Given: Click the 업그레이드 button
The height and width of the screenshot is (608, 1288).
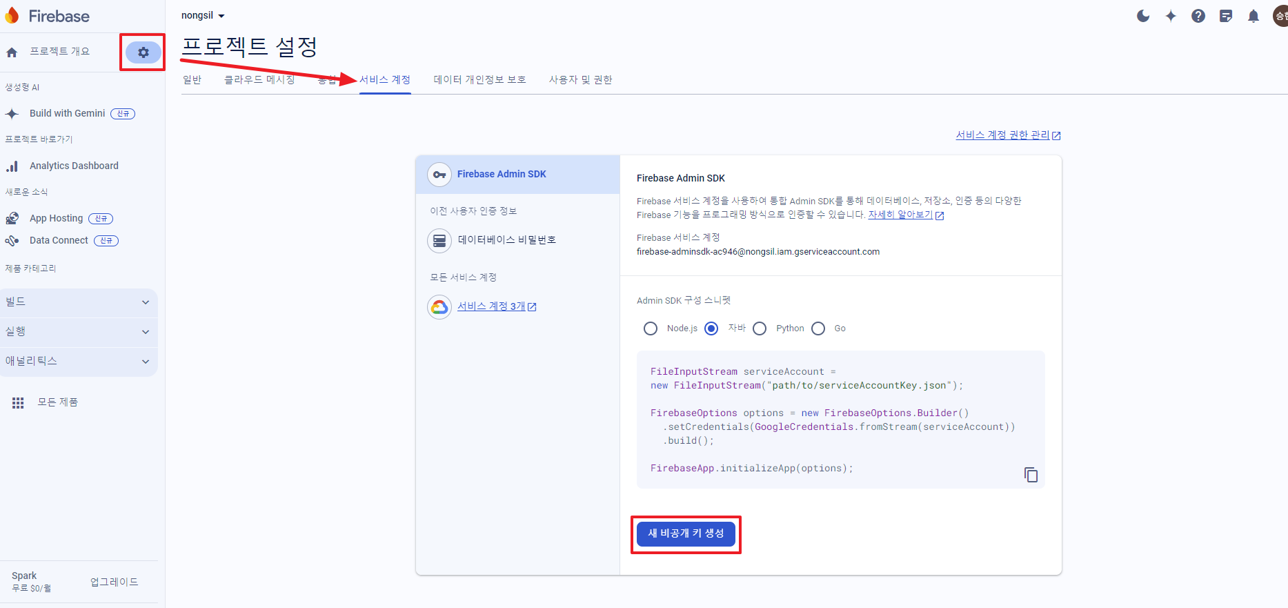Looking at the screenshot, I should click(115, 582).
